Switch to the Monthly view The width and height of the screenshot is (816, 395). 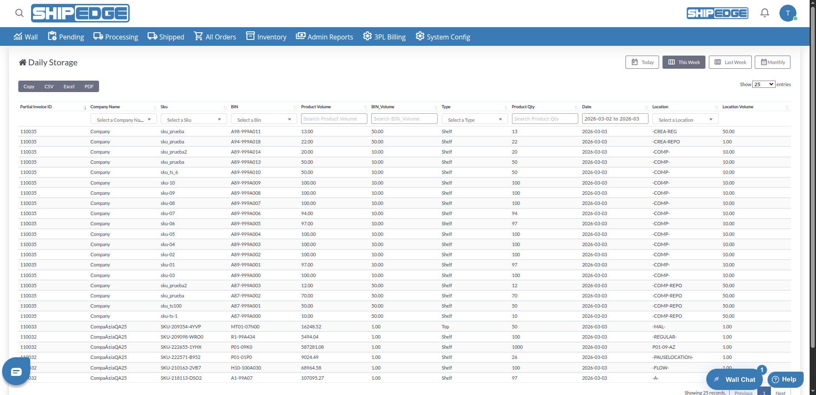click(x=772, y=62)
